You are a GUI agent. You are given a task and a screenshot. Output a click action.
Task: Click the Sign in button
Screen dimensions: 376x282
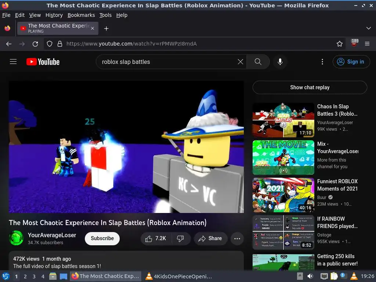click(351, 62)
